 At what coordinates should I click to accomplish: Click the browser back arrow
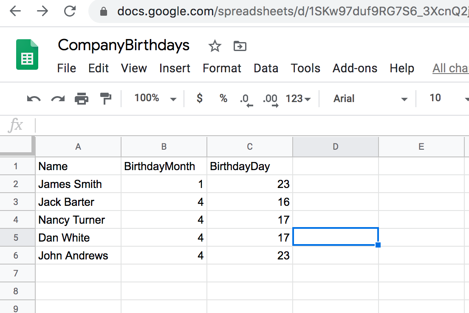pyautogui.click(x=15, y=11)
